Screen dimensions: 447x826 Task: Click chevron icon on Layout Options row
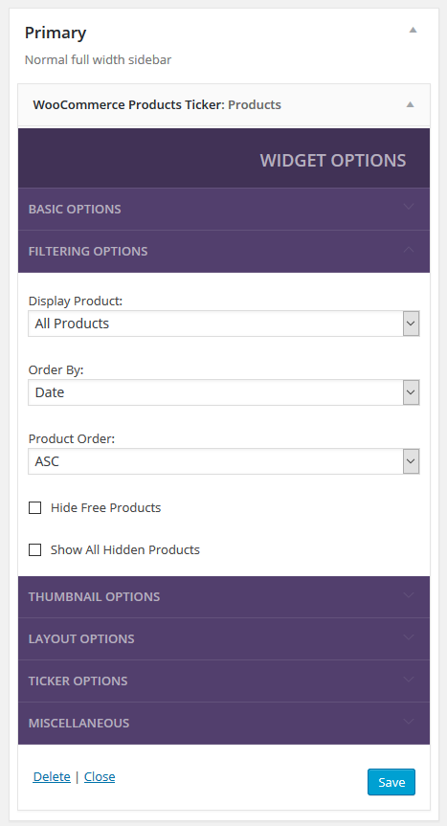409,636
